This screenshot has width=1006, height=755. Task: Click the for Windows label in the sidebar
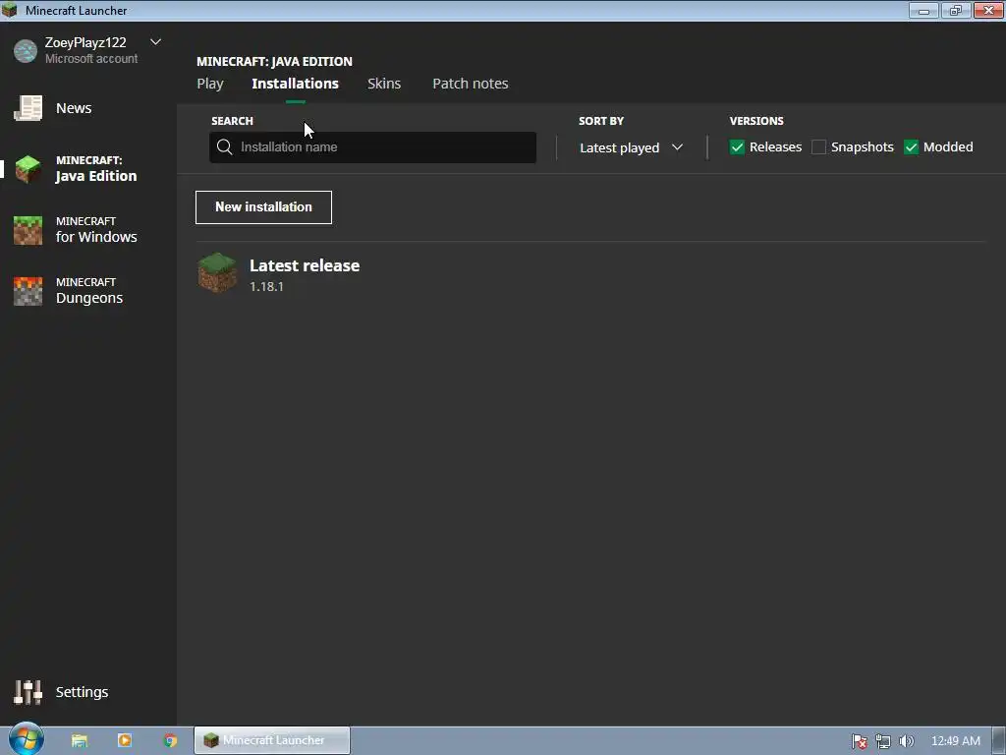(96, 237)
